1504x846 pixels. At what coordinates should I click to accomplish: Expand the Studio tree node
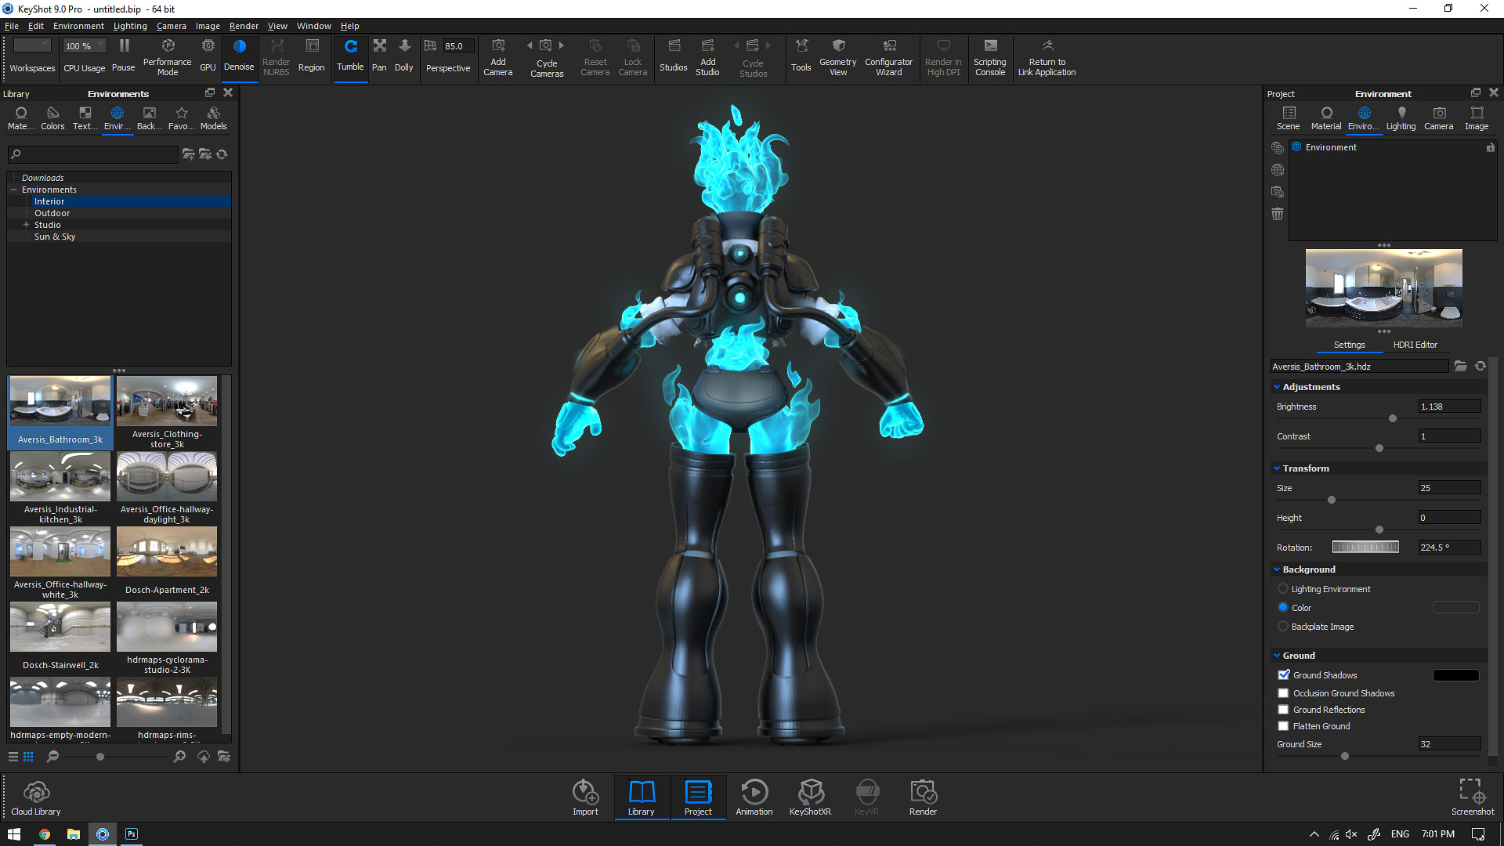pos(26,225)
